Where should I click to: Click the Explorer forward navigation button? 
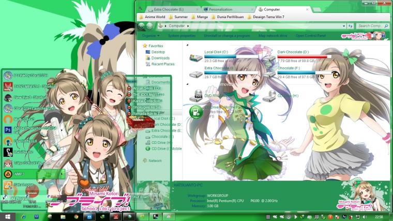tap(149, 26)
